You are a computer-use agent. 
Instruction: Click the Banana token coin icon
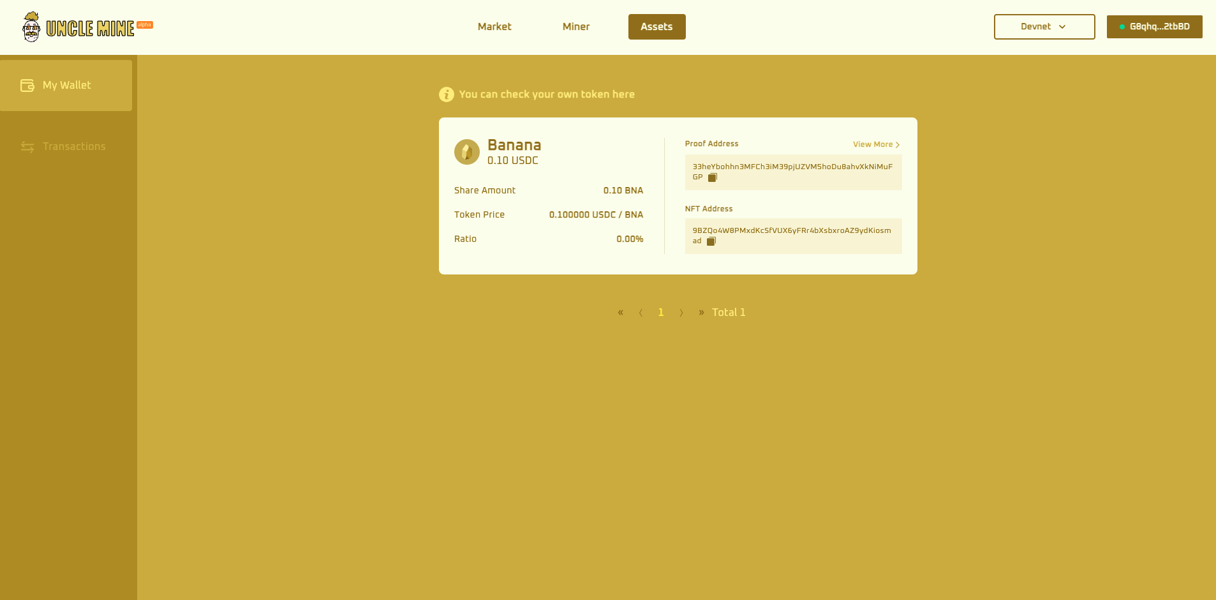coord(466,152)
